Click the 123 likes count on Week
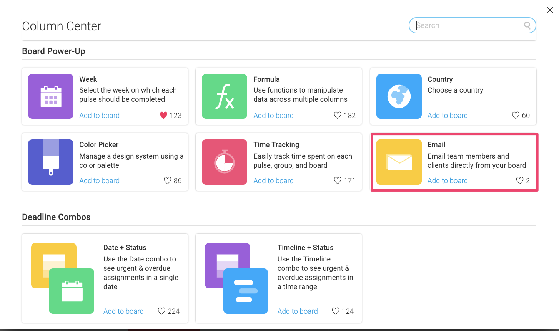The image size is (559, 331). pyautogui.click(x=176, y=115)
